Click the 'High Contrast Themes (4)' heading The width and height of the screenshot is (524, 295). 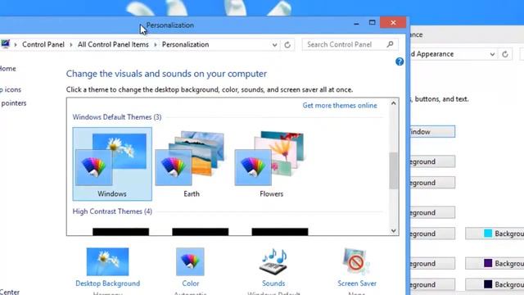tap(112, 211)
